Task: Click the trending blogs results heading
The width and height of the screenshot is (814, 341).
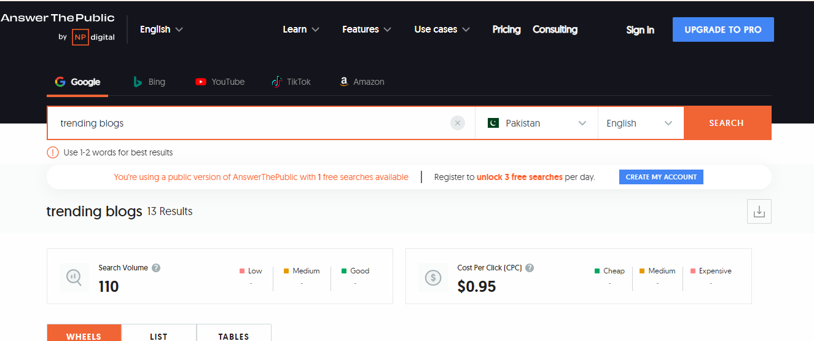Action: 95,211
